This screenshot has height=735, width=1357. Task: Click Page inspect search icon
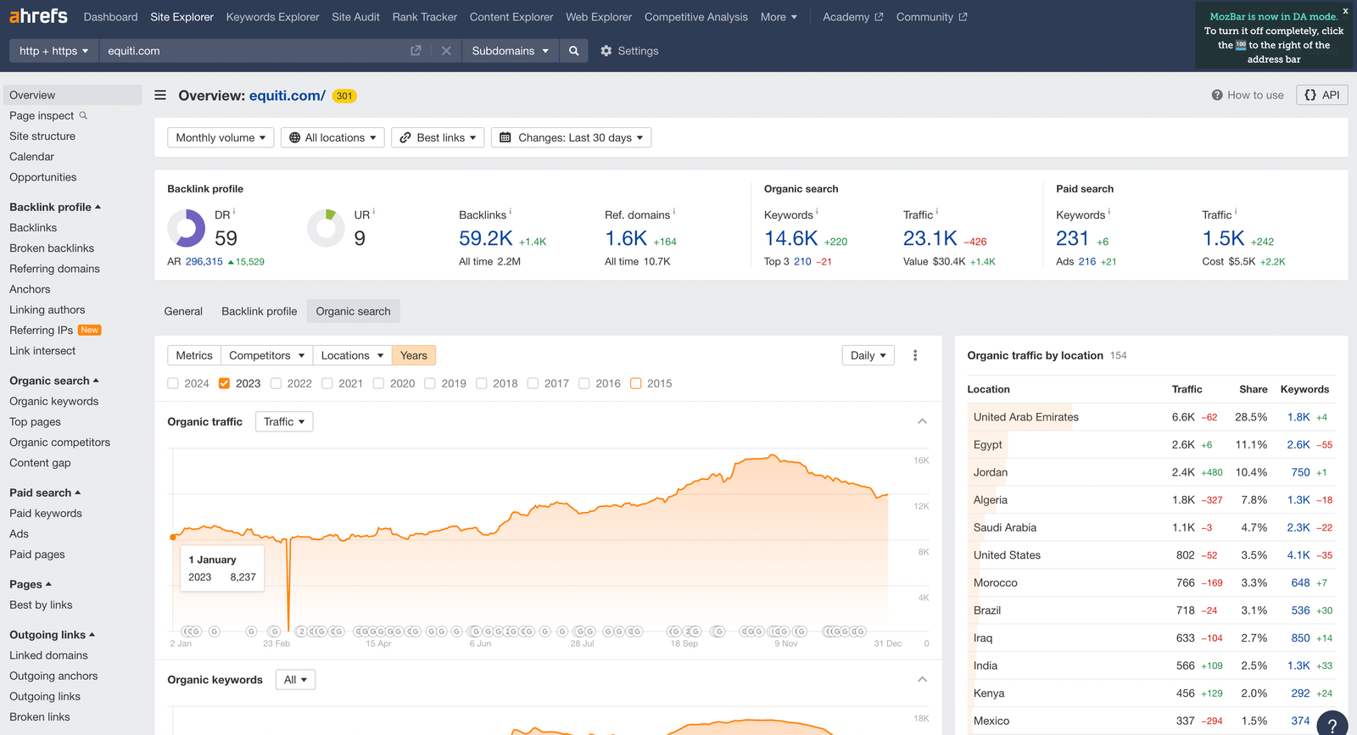pos(83,115)
